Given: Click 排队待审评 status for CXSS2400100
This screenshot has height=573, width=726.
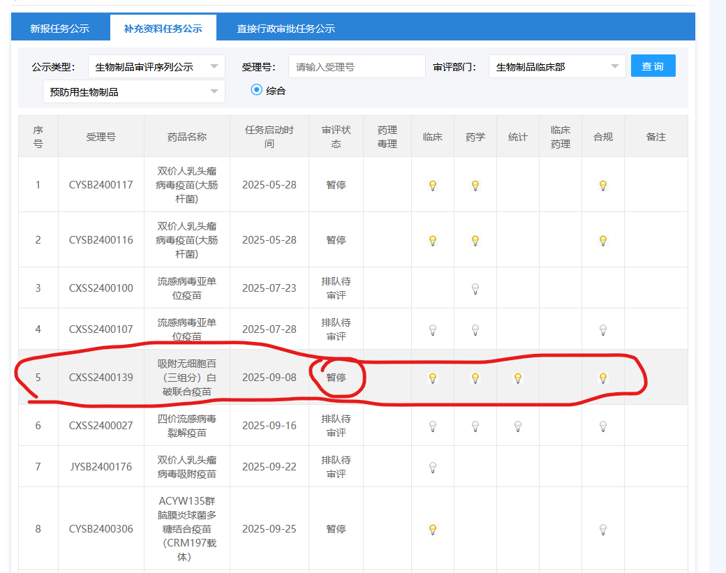Looking at the screenshot, I should click(x=336, y=288).
